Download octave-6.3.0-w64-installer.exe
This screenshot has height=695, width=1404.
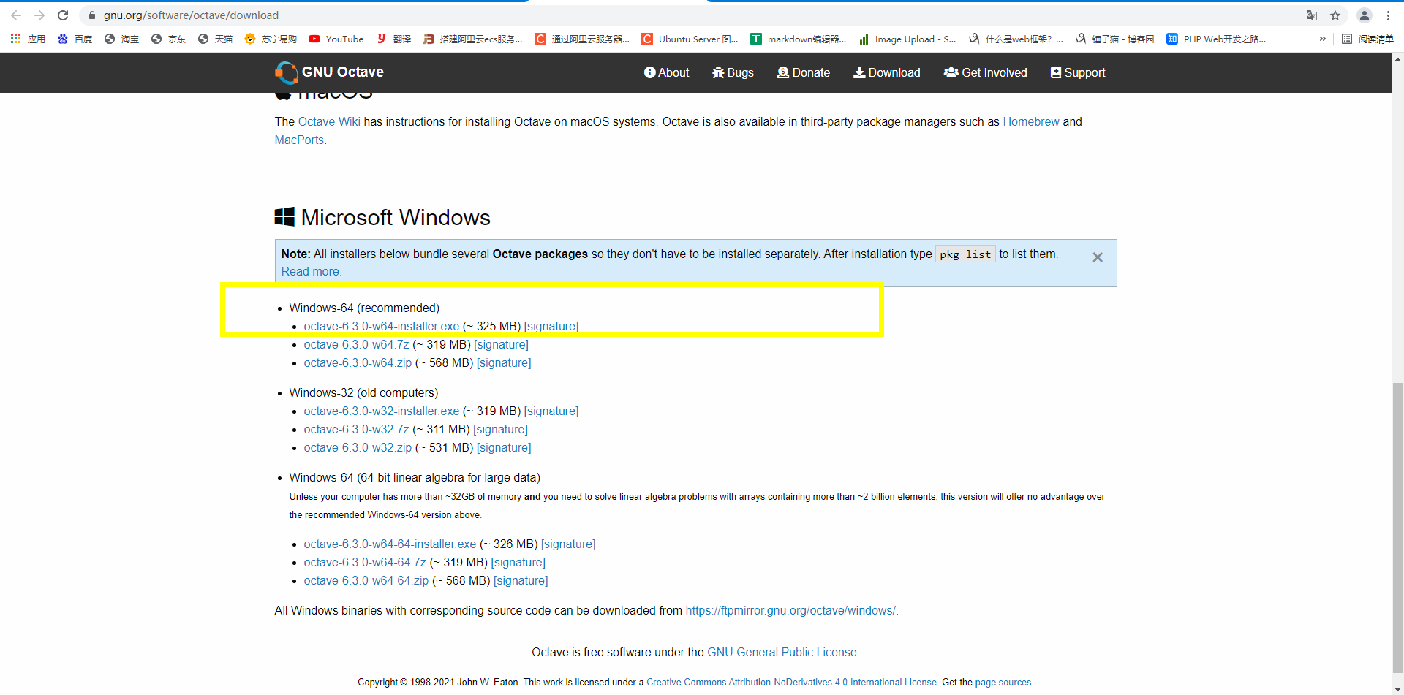click(382, 326)
